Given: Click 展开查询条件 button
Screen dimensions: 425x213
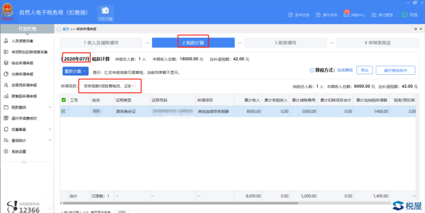Looking at the screenshot, I should point(395,71).
